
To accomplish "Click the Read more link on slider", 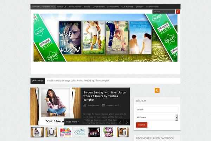I will point(72,122).
